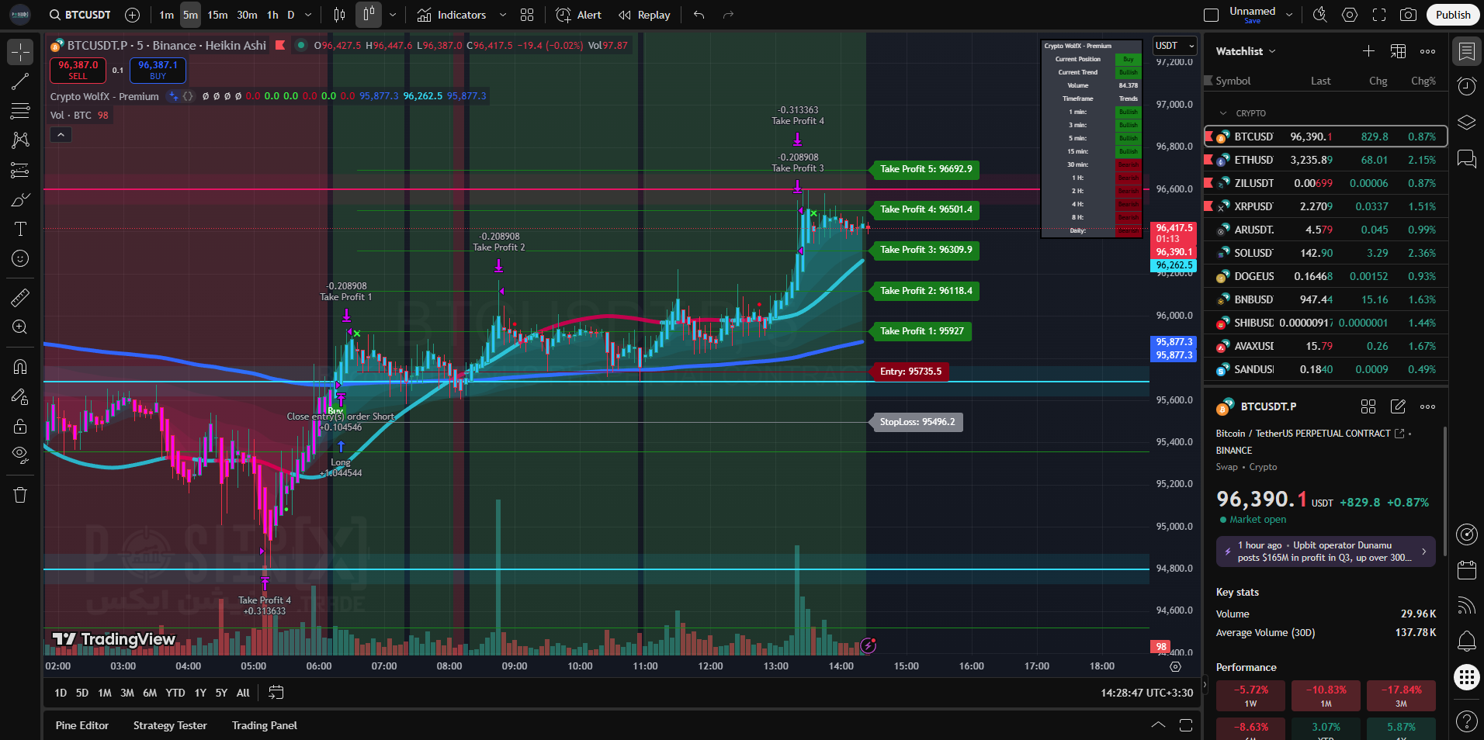Click the ruler measure tool
This screenshot has height=740, width=1484.
tap(20, 297)
